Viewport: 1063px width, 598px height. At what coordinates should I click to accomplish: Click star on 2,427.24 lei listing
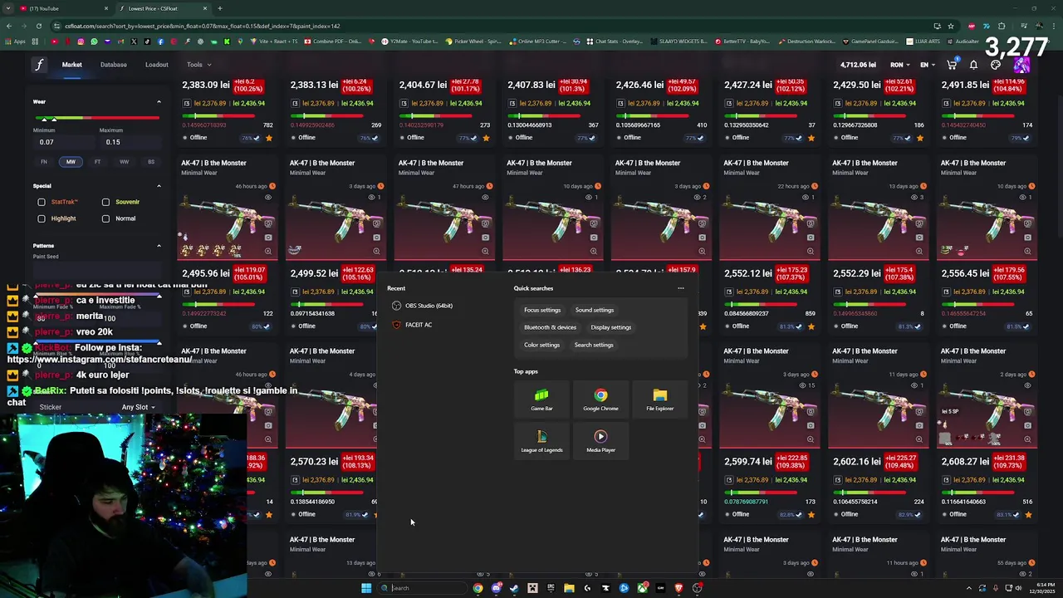811,138
